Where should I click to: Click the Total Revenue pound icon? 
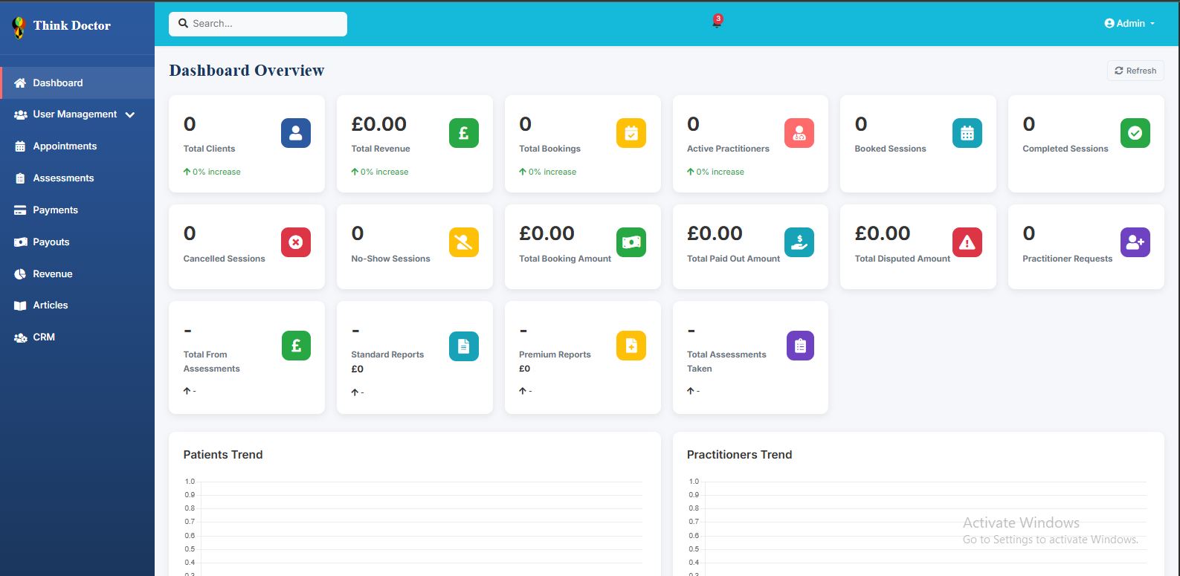coord(464,133)
